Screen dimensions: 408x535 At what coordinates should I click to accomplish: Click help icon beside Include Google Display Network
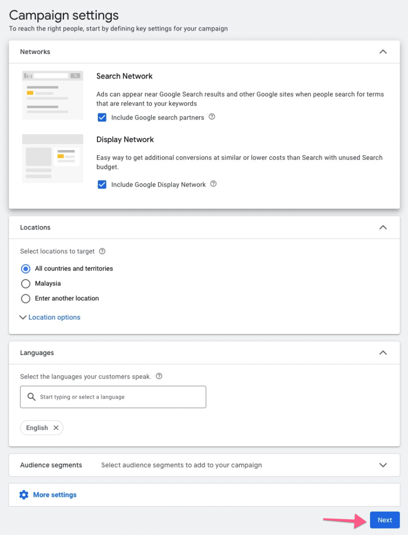[x=213, y=184]
